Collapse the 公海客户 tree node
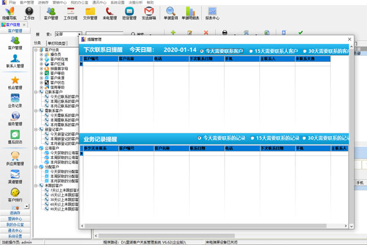367x245 pixels. pos(36,148)
